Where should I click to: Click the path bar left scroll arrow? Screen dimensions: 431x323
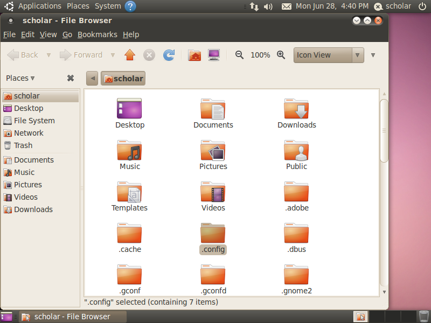[x=92, y=78]
